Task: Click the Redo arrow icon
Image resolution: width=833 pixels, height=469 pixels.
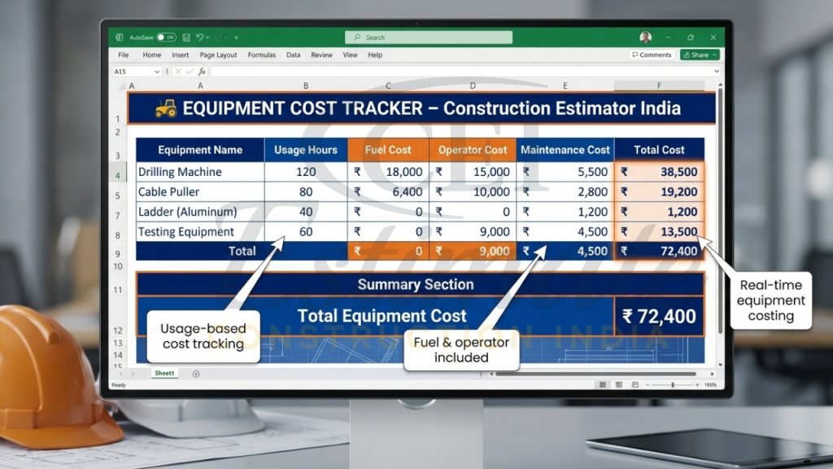Action: click(218, 37)
